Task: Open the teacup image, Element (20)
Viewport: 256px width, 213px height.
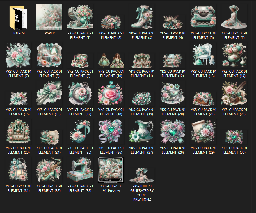Action: (x=173, y=93)
